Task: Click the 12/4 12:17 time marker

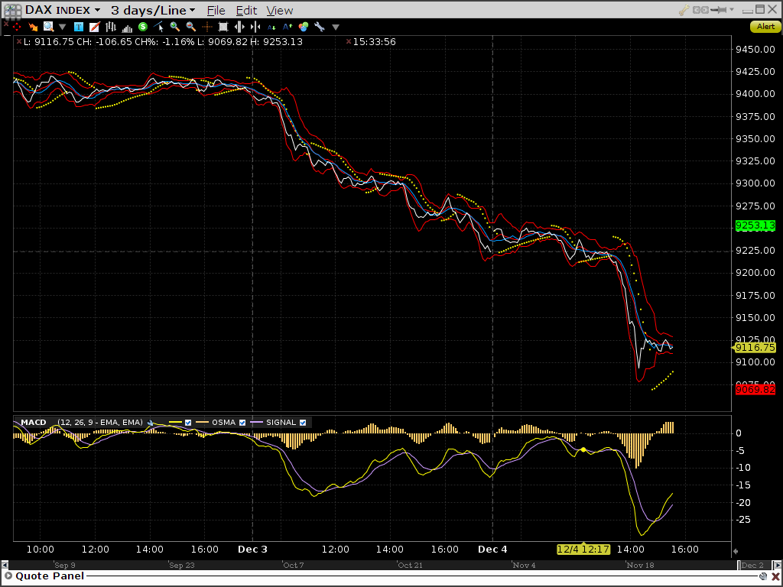Action: 583,550
